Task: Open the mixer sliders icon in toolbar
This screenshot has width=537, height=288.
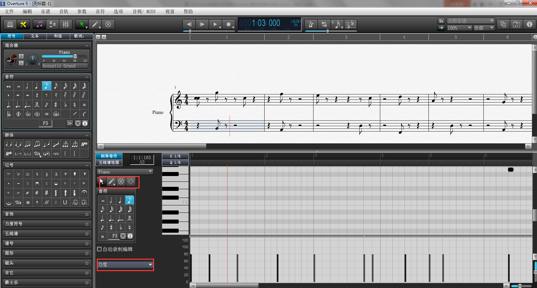Action: [x=66, y=24]
